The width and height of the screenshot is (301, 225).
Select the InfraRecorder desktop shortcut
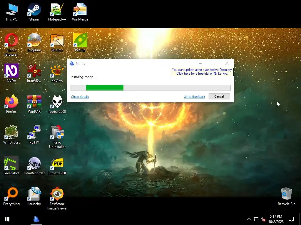coord(34,166)
